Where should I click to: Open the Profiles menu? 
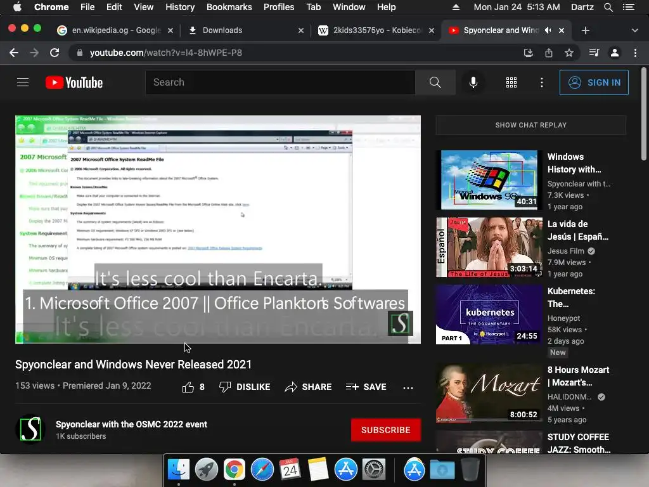(x=279, y=7)
